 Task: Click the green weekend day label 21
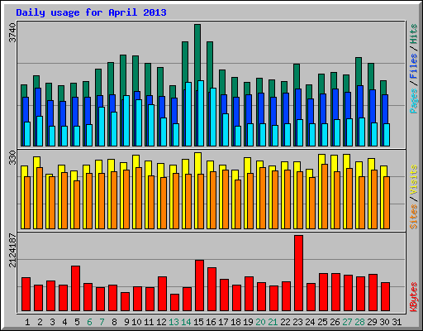click(273, 322)
